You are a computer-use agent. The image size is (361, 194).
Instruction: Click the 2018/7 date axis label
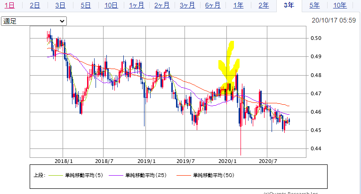104,161
